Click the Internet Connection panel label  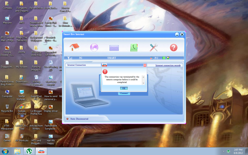(77, 65)
